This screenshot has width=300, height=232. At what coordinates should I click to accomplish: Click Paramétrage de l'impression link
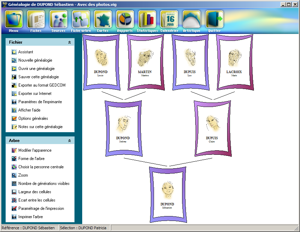41,208
